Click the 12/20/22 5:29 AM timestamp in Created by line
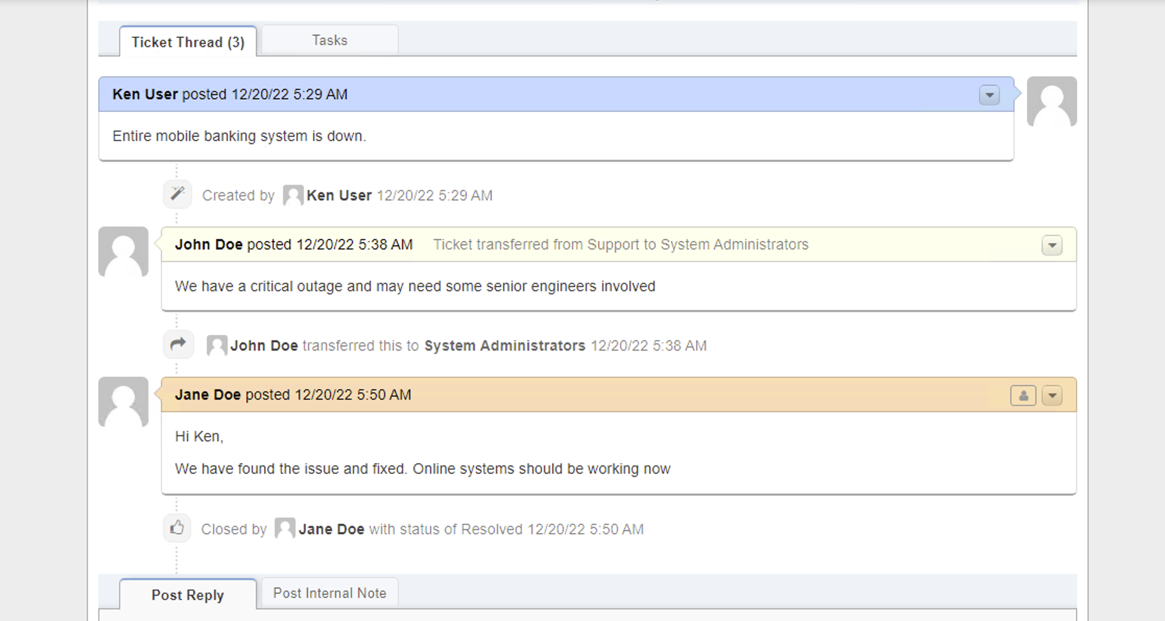 434,195
